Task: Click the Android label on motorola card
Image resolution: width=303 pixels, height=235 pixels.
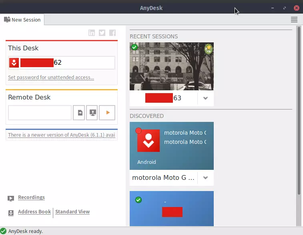Action: coord(146,162)
